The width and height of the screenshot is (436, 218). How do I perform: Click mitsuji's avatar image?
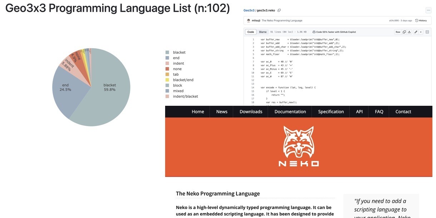click(248, 21)
